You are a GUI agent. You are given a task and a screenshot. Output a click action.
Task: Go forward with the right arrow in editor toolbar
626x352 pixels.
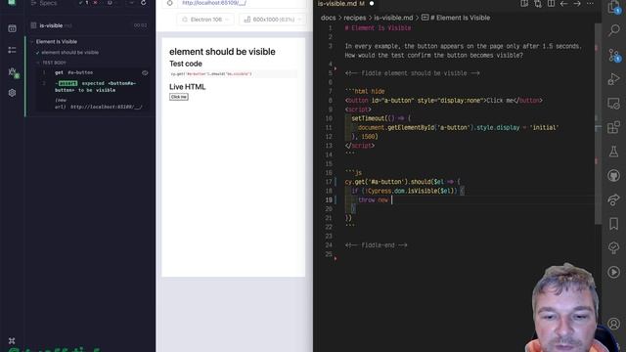(577, 4)
